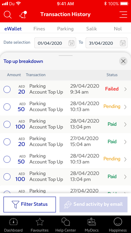Viewport: 131px width, 233px height.
Task: Open chevron for second Pending AED 50 row
Action: tap(125, 159)
